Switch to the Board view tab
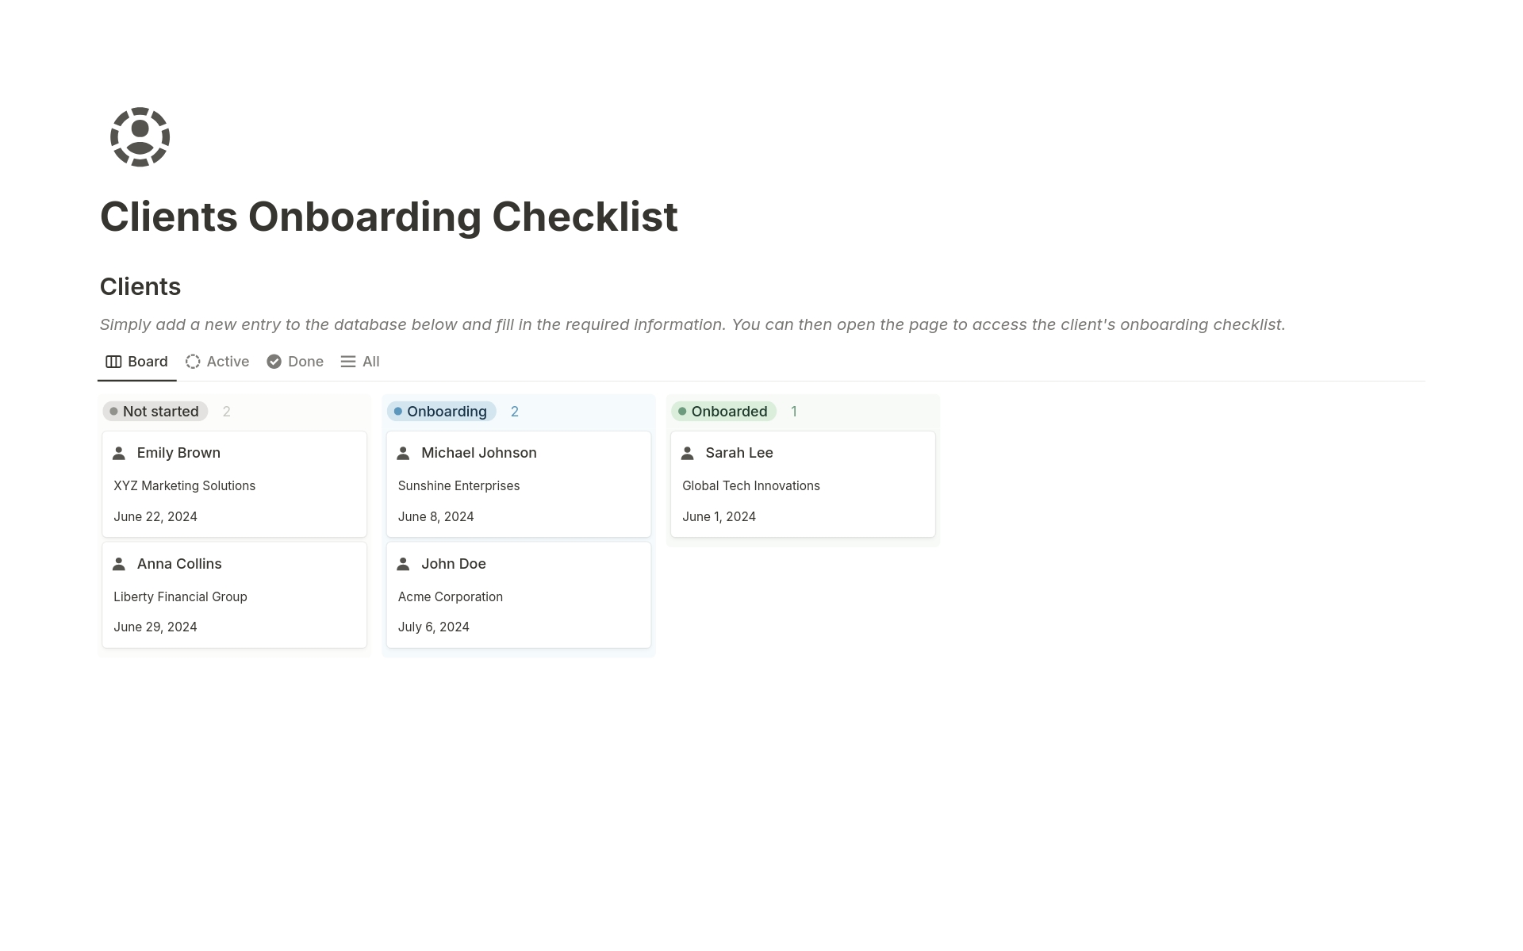The image size is (1523, 951). (137, 362)
